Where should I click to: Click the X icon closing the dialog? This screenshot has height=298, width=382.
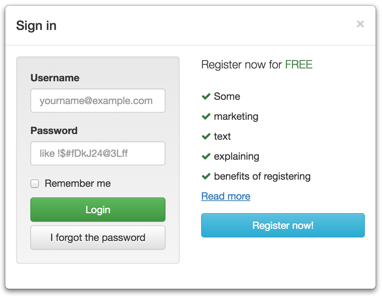[360, 24]
